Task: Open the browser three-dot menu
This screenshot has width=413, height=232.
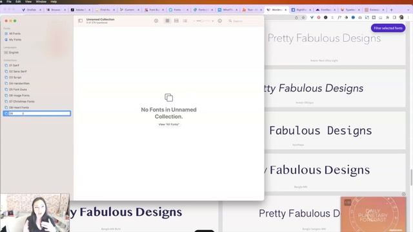Action: pyautogui.click(x=408, y=17)
